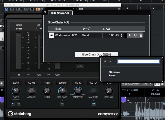Toggle the soft knee curve button
Viewport: 165px width, 120px height.
pos(13,104)
